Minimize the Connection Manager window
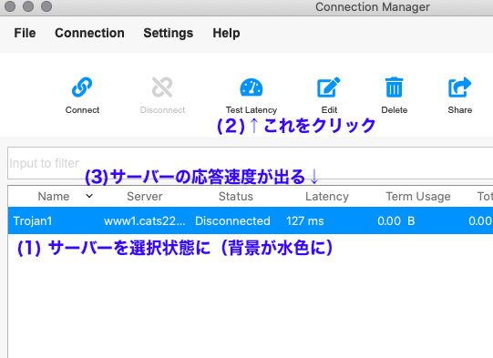This screenshot has width=493, height=358. click(x=28, y=6)
